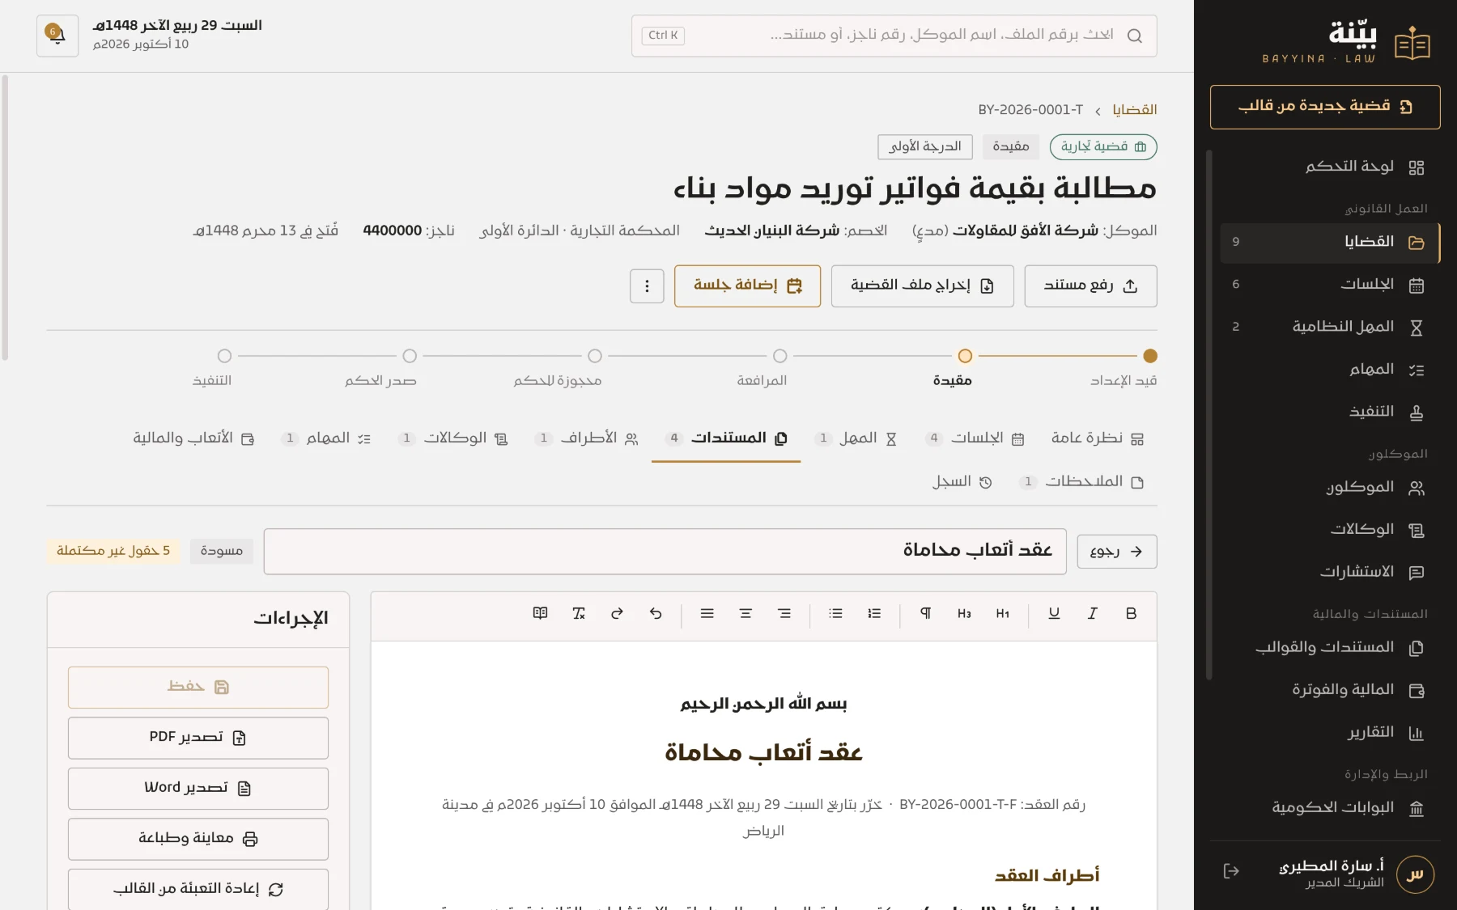Open the الأتعاب والمالية tab
Viewport: 1457px width, 910px height.
tap(193, 438)
